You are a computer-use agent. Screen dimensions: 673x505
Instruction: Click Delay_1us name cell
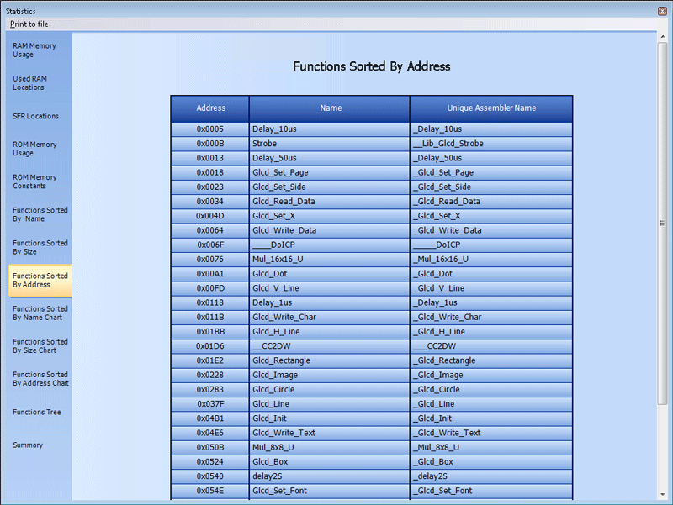tap(330, 302)
